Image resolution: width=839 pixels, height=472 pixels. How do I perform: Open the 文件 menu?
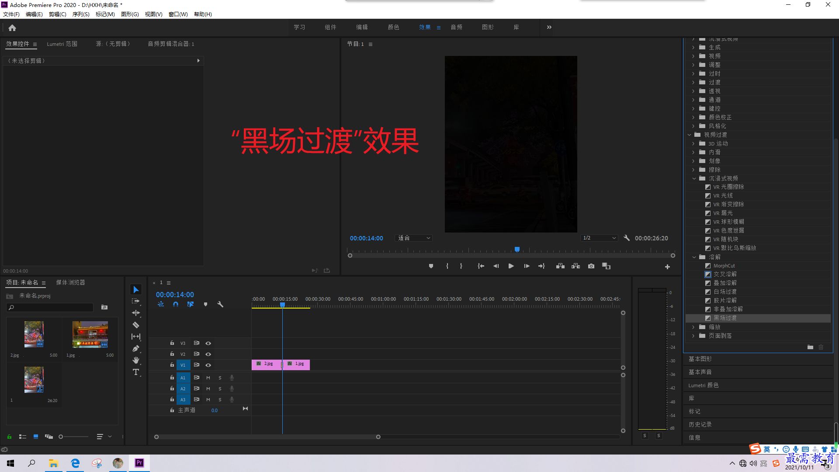point(11,14)
